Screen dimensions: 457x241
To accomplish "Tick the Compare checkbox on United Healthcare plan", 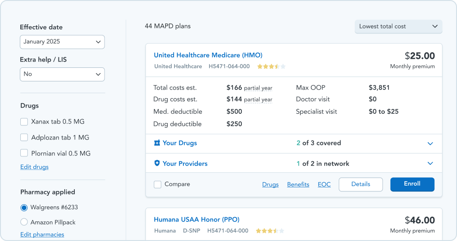I will tap(157, 184).
